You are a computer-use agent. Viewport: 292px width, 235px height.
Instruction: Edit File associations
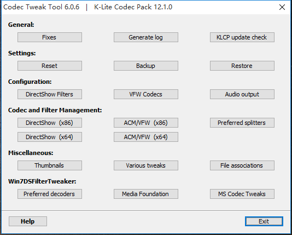[242, 165]
